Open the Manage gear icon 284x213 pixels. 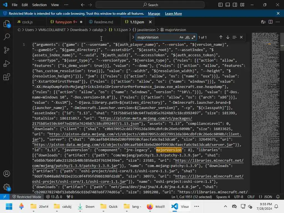7,187
